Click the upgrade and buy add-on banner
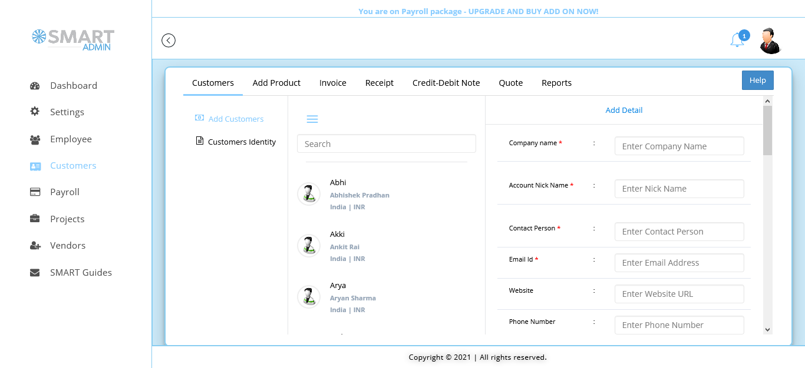Viewport: 805px width, 368px height. [478, 11]
